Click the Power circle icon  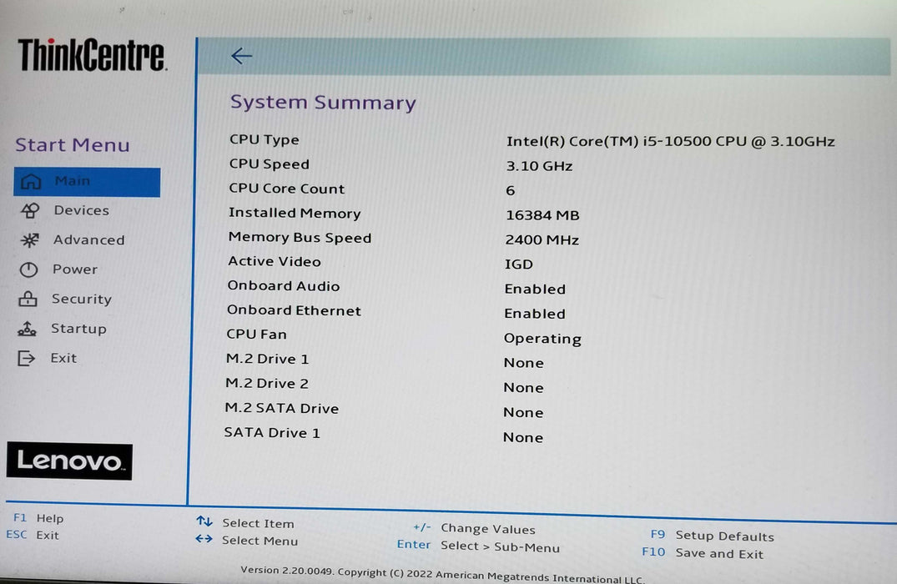[x=28, y=269]
